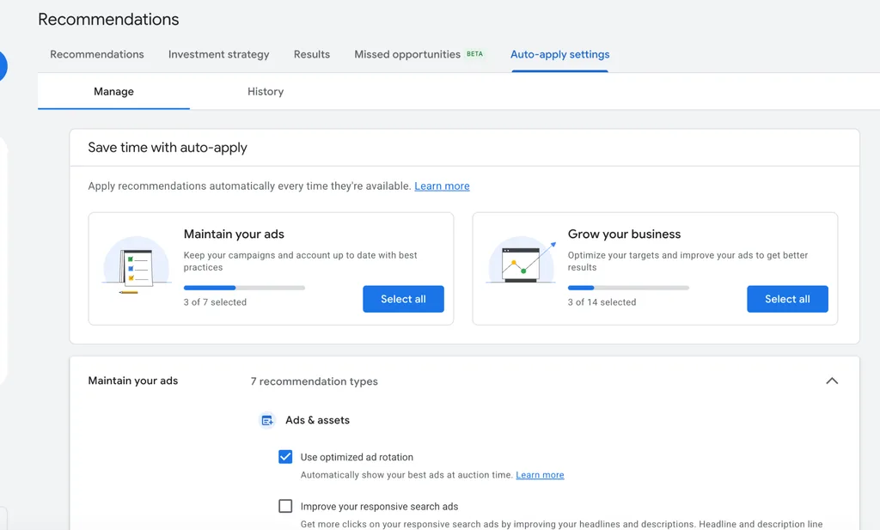Go to Missed opportunities tab
This screenshot has height=530, width=880.
pyautogui.click(x=407, y=54)
